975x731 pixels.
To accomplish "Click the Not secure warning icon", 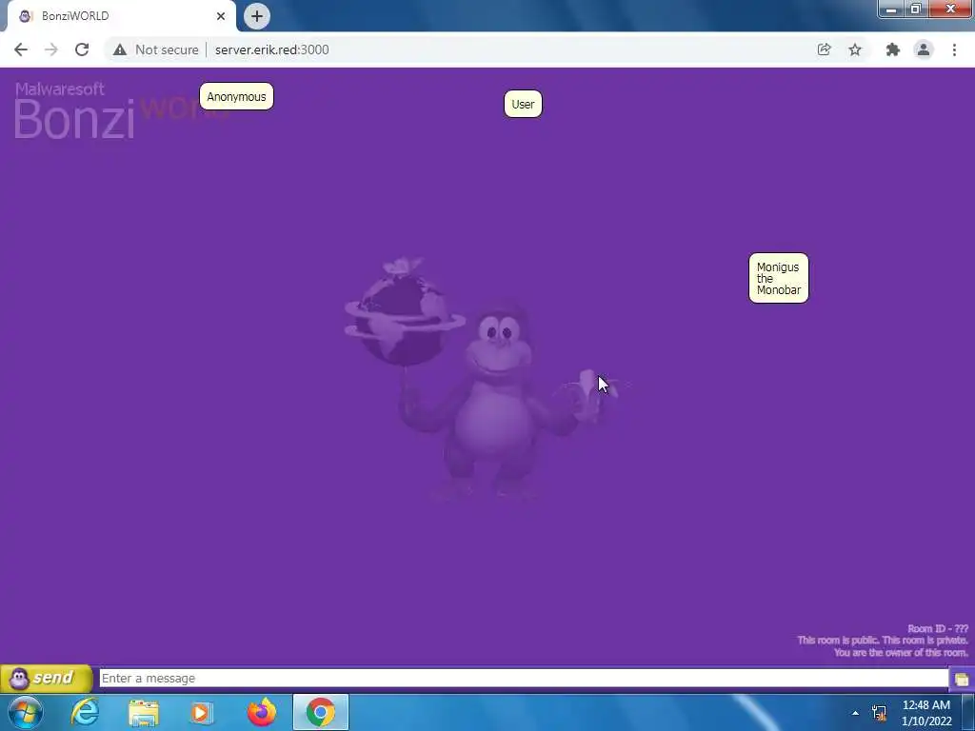I will (x=120, y=49).
